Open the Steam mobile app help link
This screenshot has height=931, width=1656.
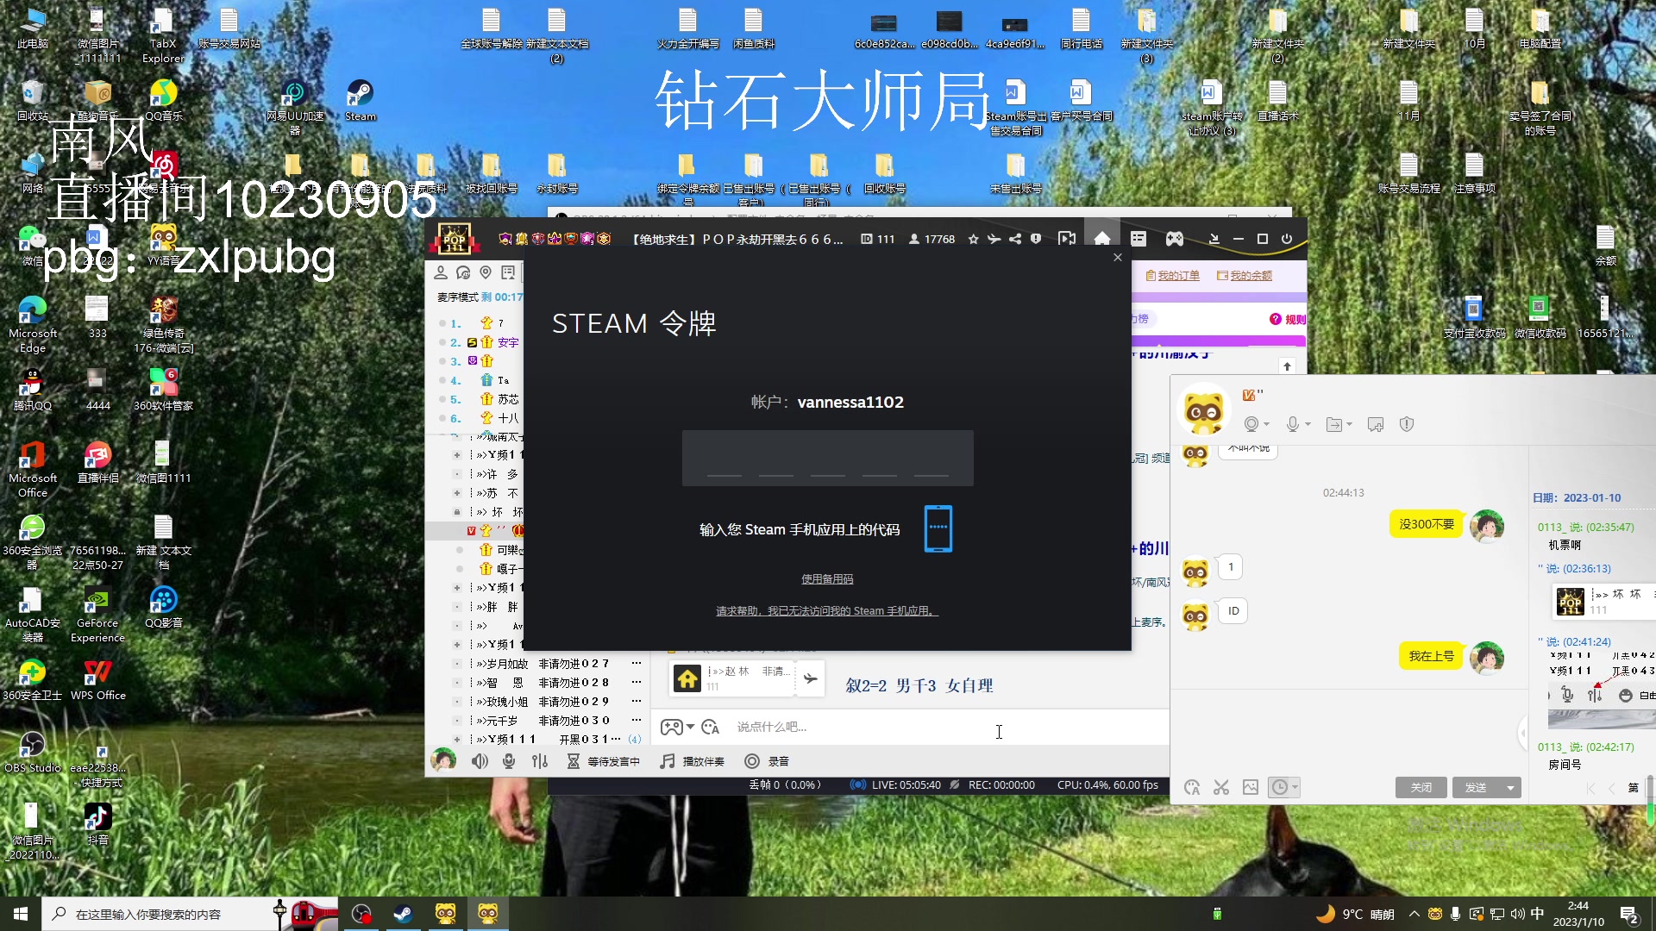[x=827, y=611]
